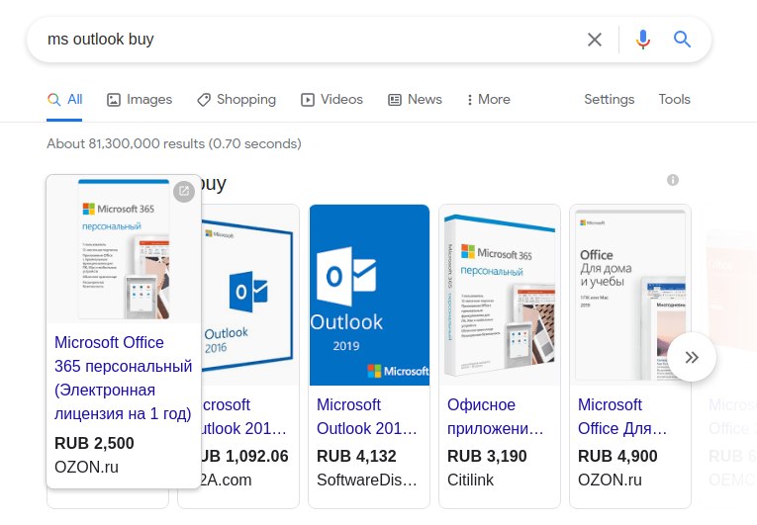Click the RUB 4,900 price
This screenshot has width=757, height=525.
(x=617, y=456)
